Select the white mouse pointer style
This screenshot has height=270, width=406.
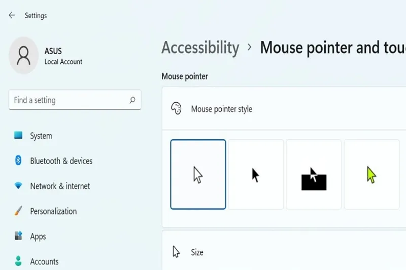[198, 174]
